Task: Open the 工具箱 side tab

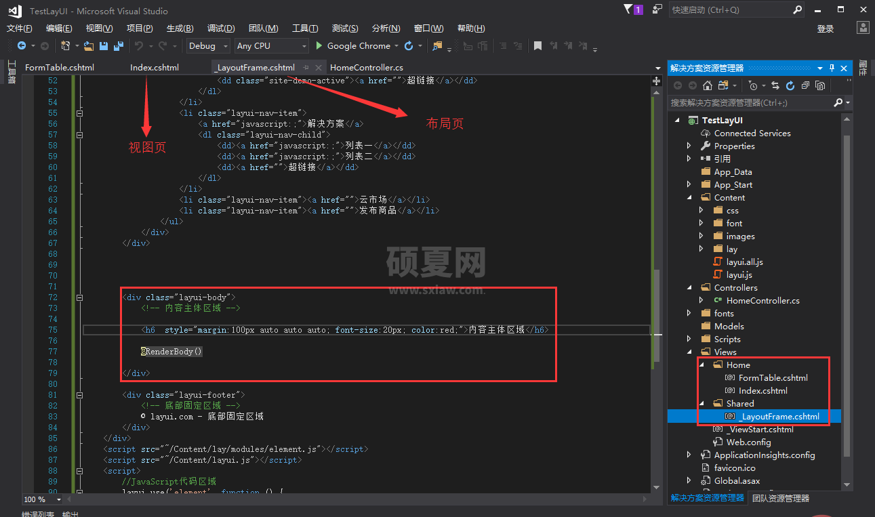Action: click(11, 72)
